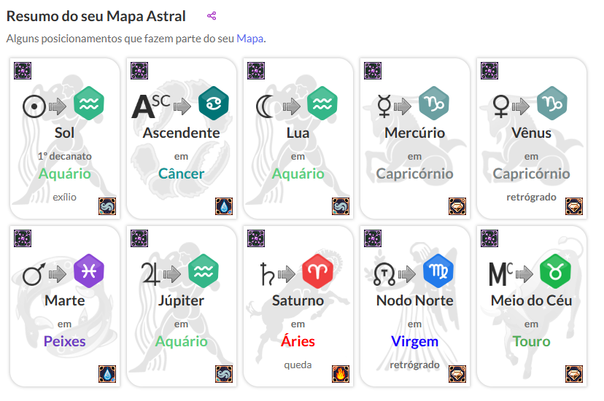Viewport: 604px width, 401px height.
Task: Click the purple badge atop Vênus card
Action: [489, 71]
